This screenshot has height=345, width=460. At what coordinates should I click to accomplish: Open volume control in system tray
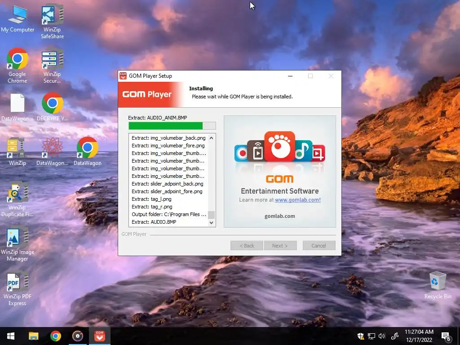click(382, 336)
